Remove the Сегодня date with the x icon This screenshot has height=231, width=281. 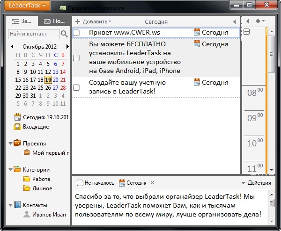(152, 183)
